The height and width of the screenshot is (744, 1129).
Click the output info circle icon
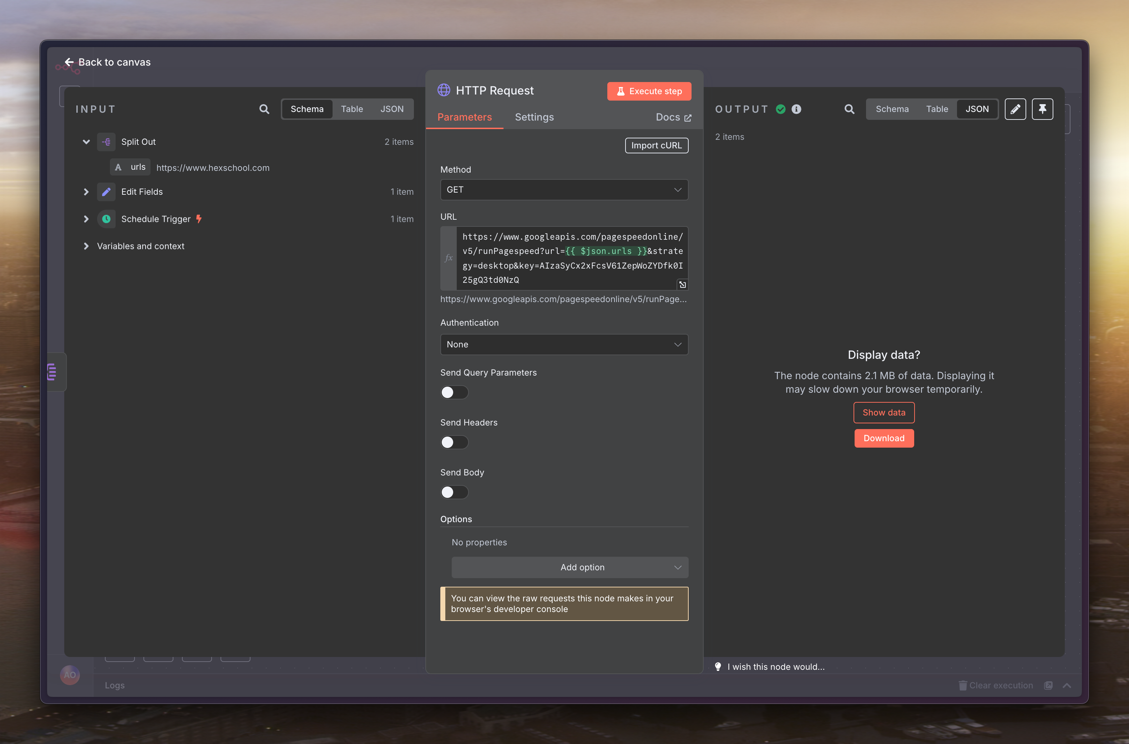[x=796, y=109]
